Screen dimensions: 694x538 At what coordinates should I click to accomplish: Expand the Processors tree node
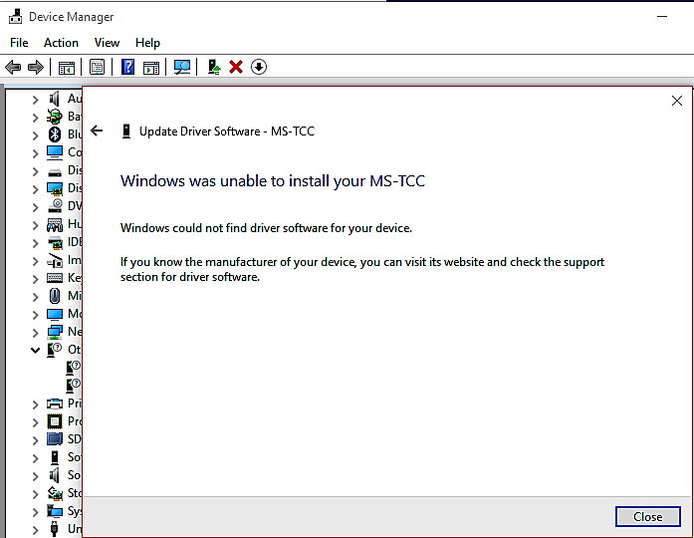[x=35, y=422]
